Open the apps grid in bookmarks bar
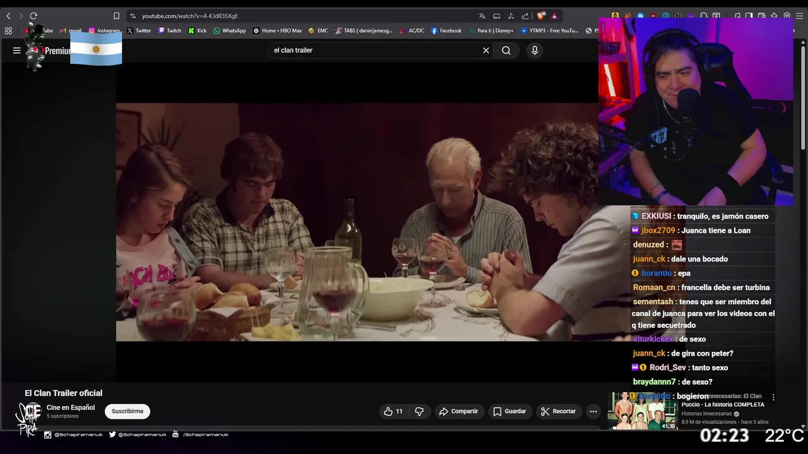The image size is (808, 454). [x=8, y=30]
